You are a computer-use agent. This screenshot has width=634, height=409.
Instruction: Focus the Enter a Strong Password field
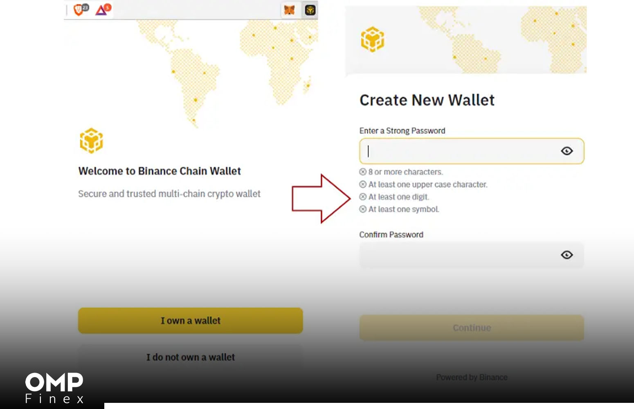pos(472,151)
